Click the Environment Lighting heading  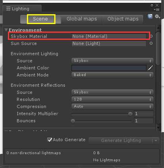pos(34,54)
